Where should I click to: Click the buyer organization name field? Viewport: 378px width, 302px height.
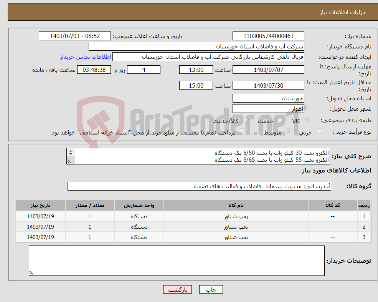point(196,46)
